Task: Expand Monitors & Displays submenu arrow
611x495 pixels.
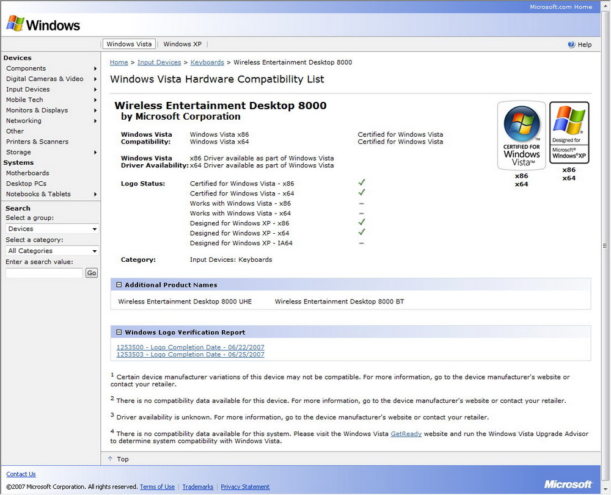Action: pos(95,110)
